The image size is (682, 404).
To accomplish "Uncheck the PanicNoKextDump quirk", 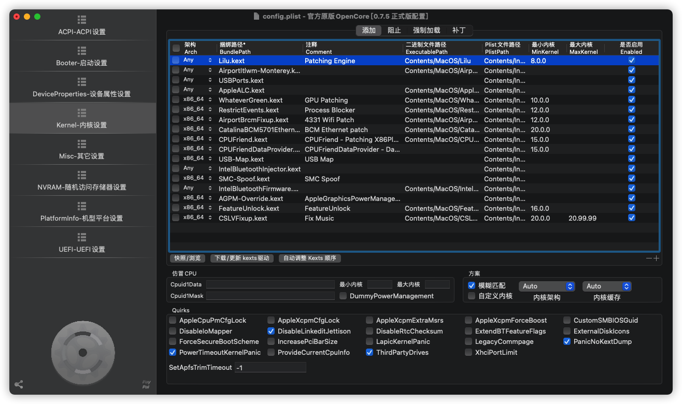I will pyautogui.click(x=567, y=341).
